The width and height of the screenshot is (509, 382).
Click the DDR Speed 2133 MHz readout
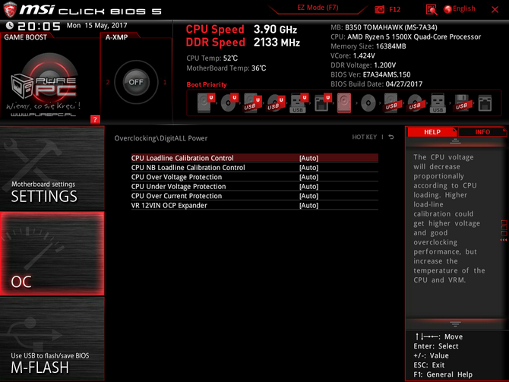pyautogui.click(x=243, y=43)
